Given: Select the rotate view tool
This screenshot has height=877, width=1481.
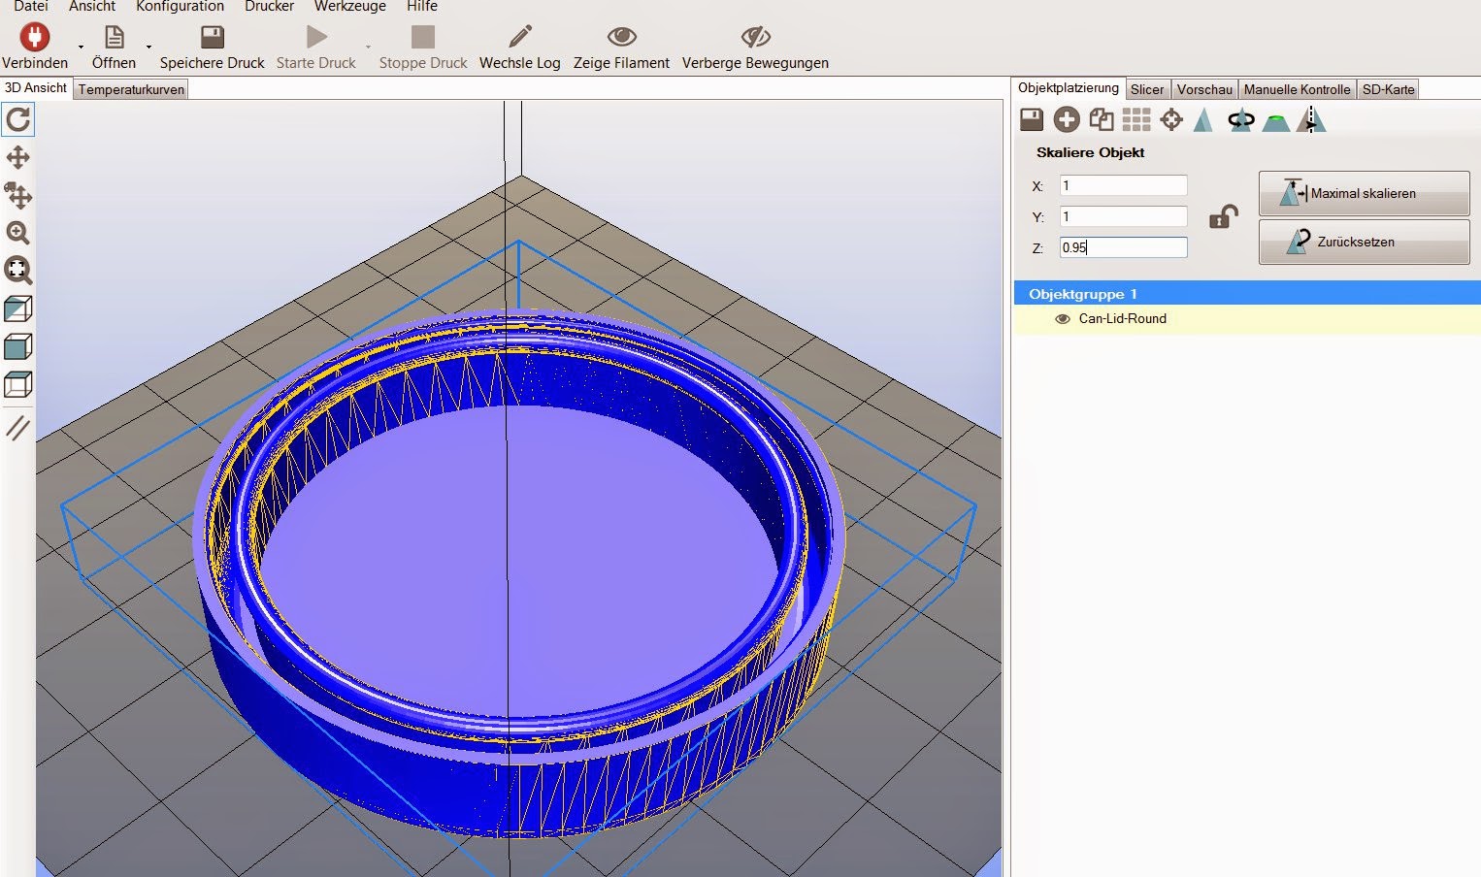Looking at the screenshot, I should point(18,120).
